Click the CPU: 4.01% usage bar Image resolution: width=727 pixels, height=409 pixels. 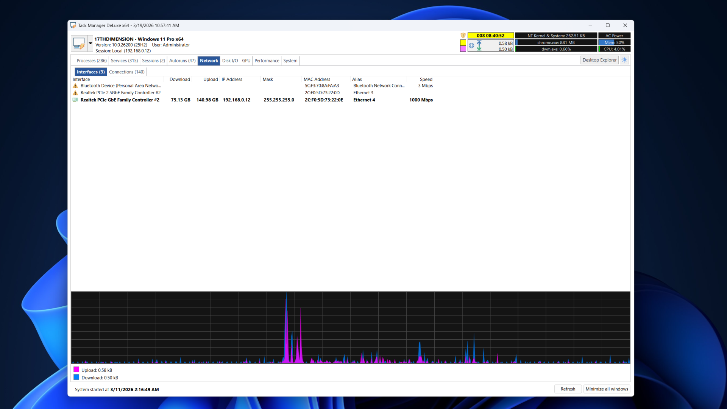[614, 49]
